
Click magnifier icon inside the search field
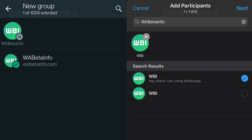point(137,22)
